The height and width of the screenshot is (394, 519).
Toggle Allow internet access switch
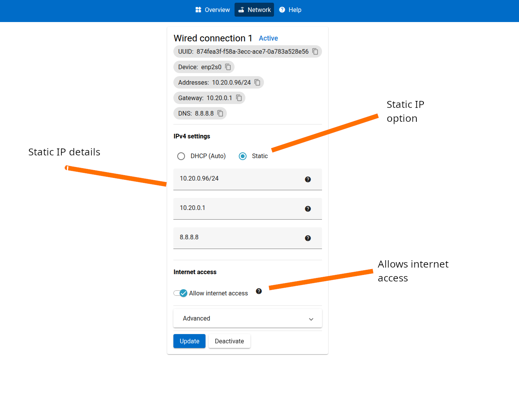(180, 293)
